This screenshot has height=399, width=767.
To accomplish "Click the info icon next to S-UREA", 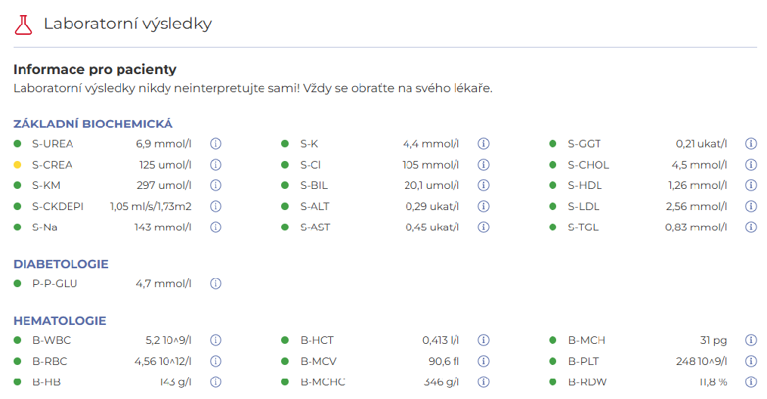I will [215, 144].
